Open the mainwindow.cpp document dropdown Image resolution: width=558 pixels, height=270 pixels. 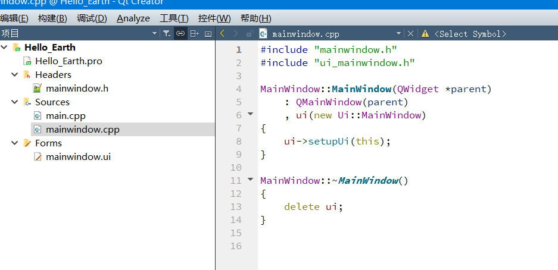398,34
